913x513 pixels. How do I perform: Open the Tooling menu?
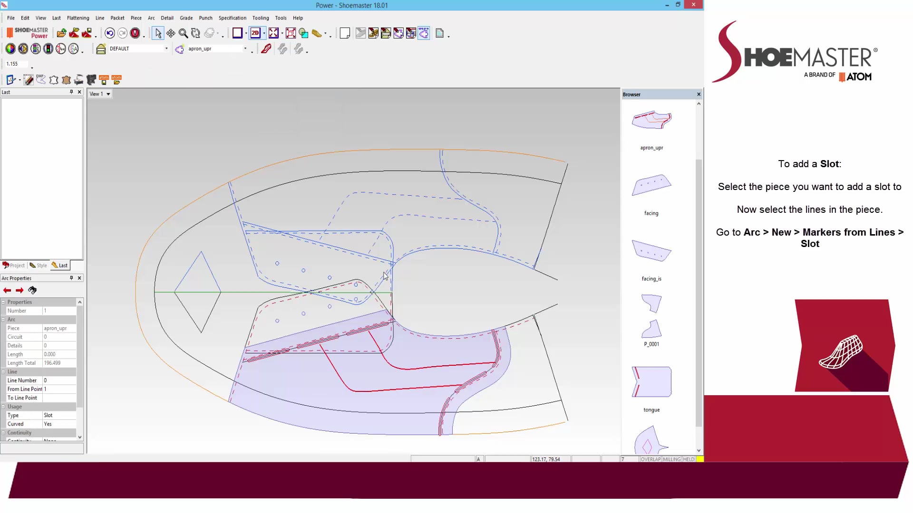tap(261, 18)
